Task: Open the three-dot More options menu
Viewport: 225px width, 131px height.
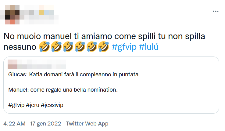Action: click(x=216, y=11)
